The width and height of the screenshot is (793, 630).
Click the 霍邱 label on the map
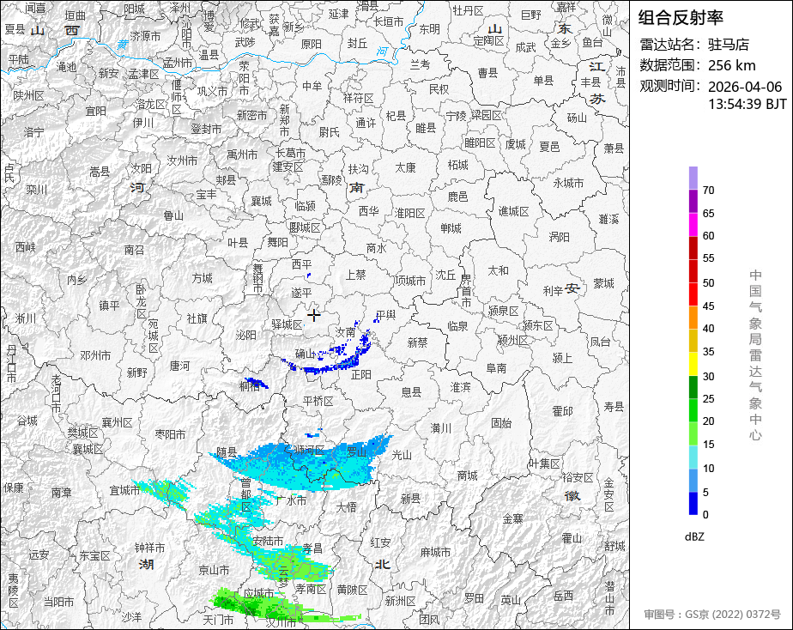coord(562,411)
